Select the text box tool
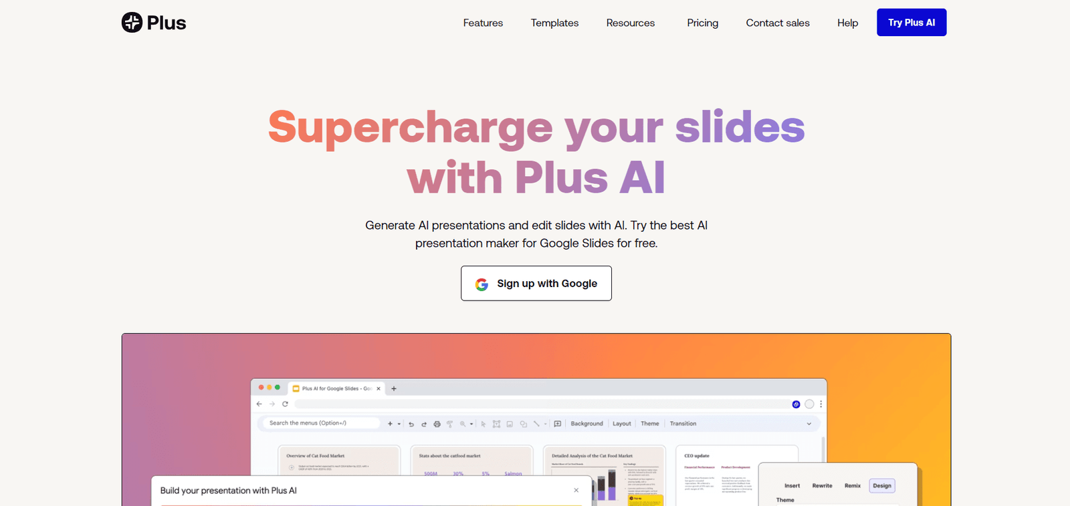Image resolution: width=1070 pixels, height=506 pixels. 496,424
